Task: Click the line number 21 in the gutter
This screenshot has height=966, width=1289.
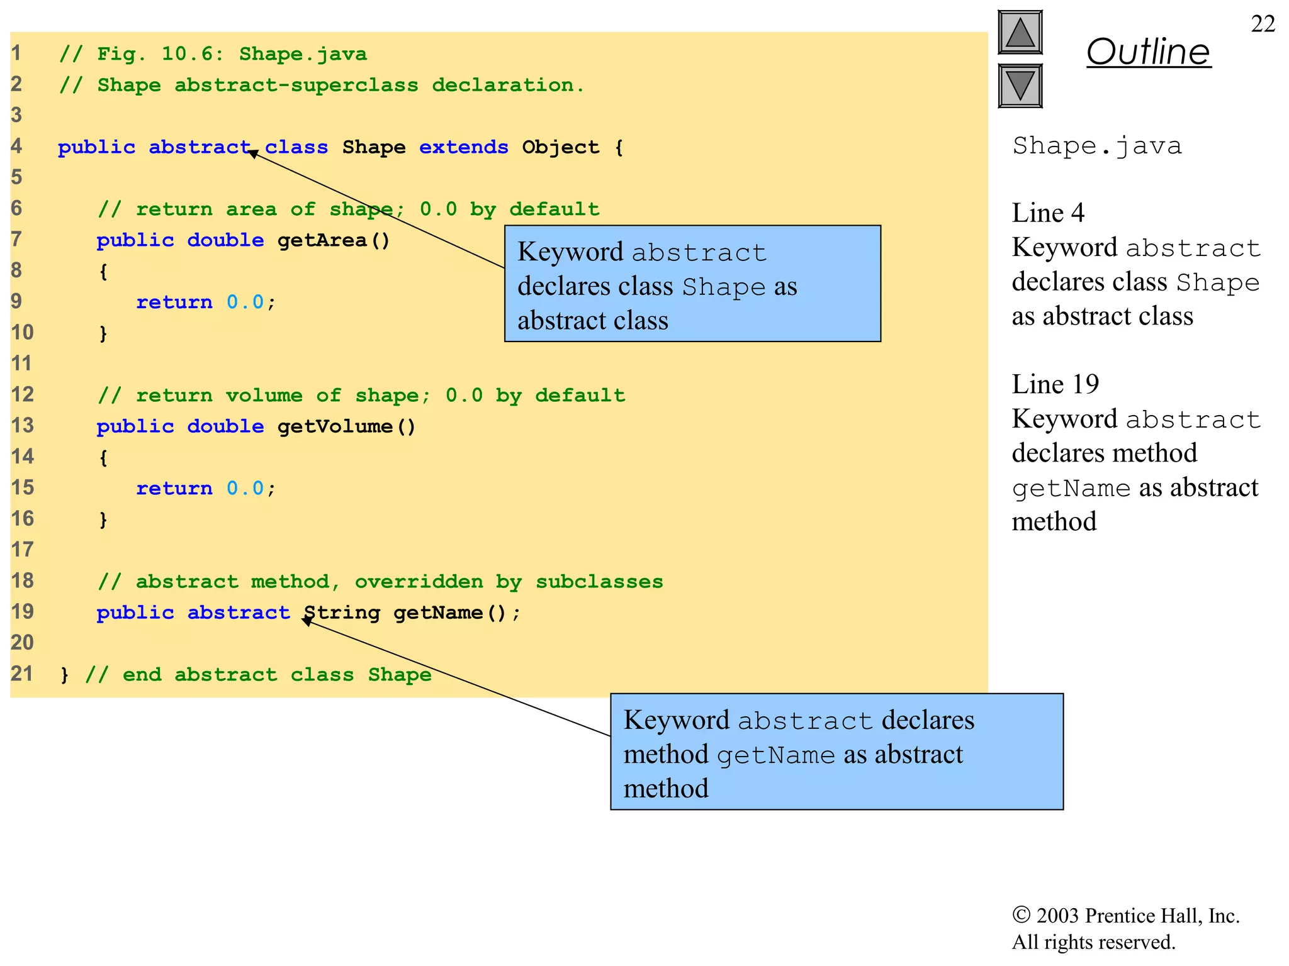Action: (22, 674)
